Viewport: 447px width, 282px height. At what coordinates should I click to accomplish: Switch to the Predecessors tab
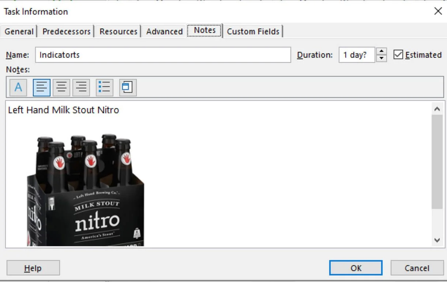click(x=67, y=31)
